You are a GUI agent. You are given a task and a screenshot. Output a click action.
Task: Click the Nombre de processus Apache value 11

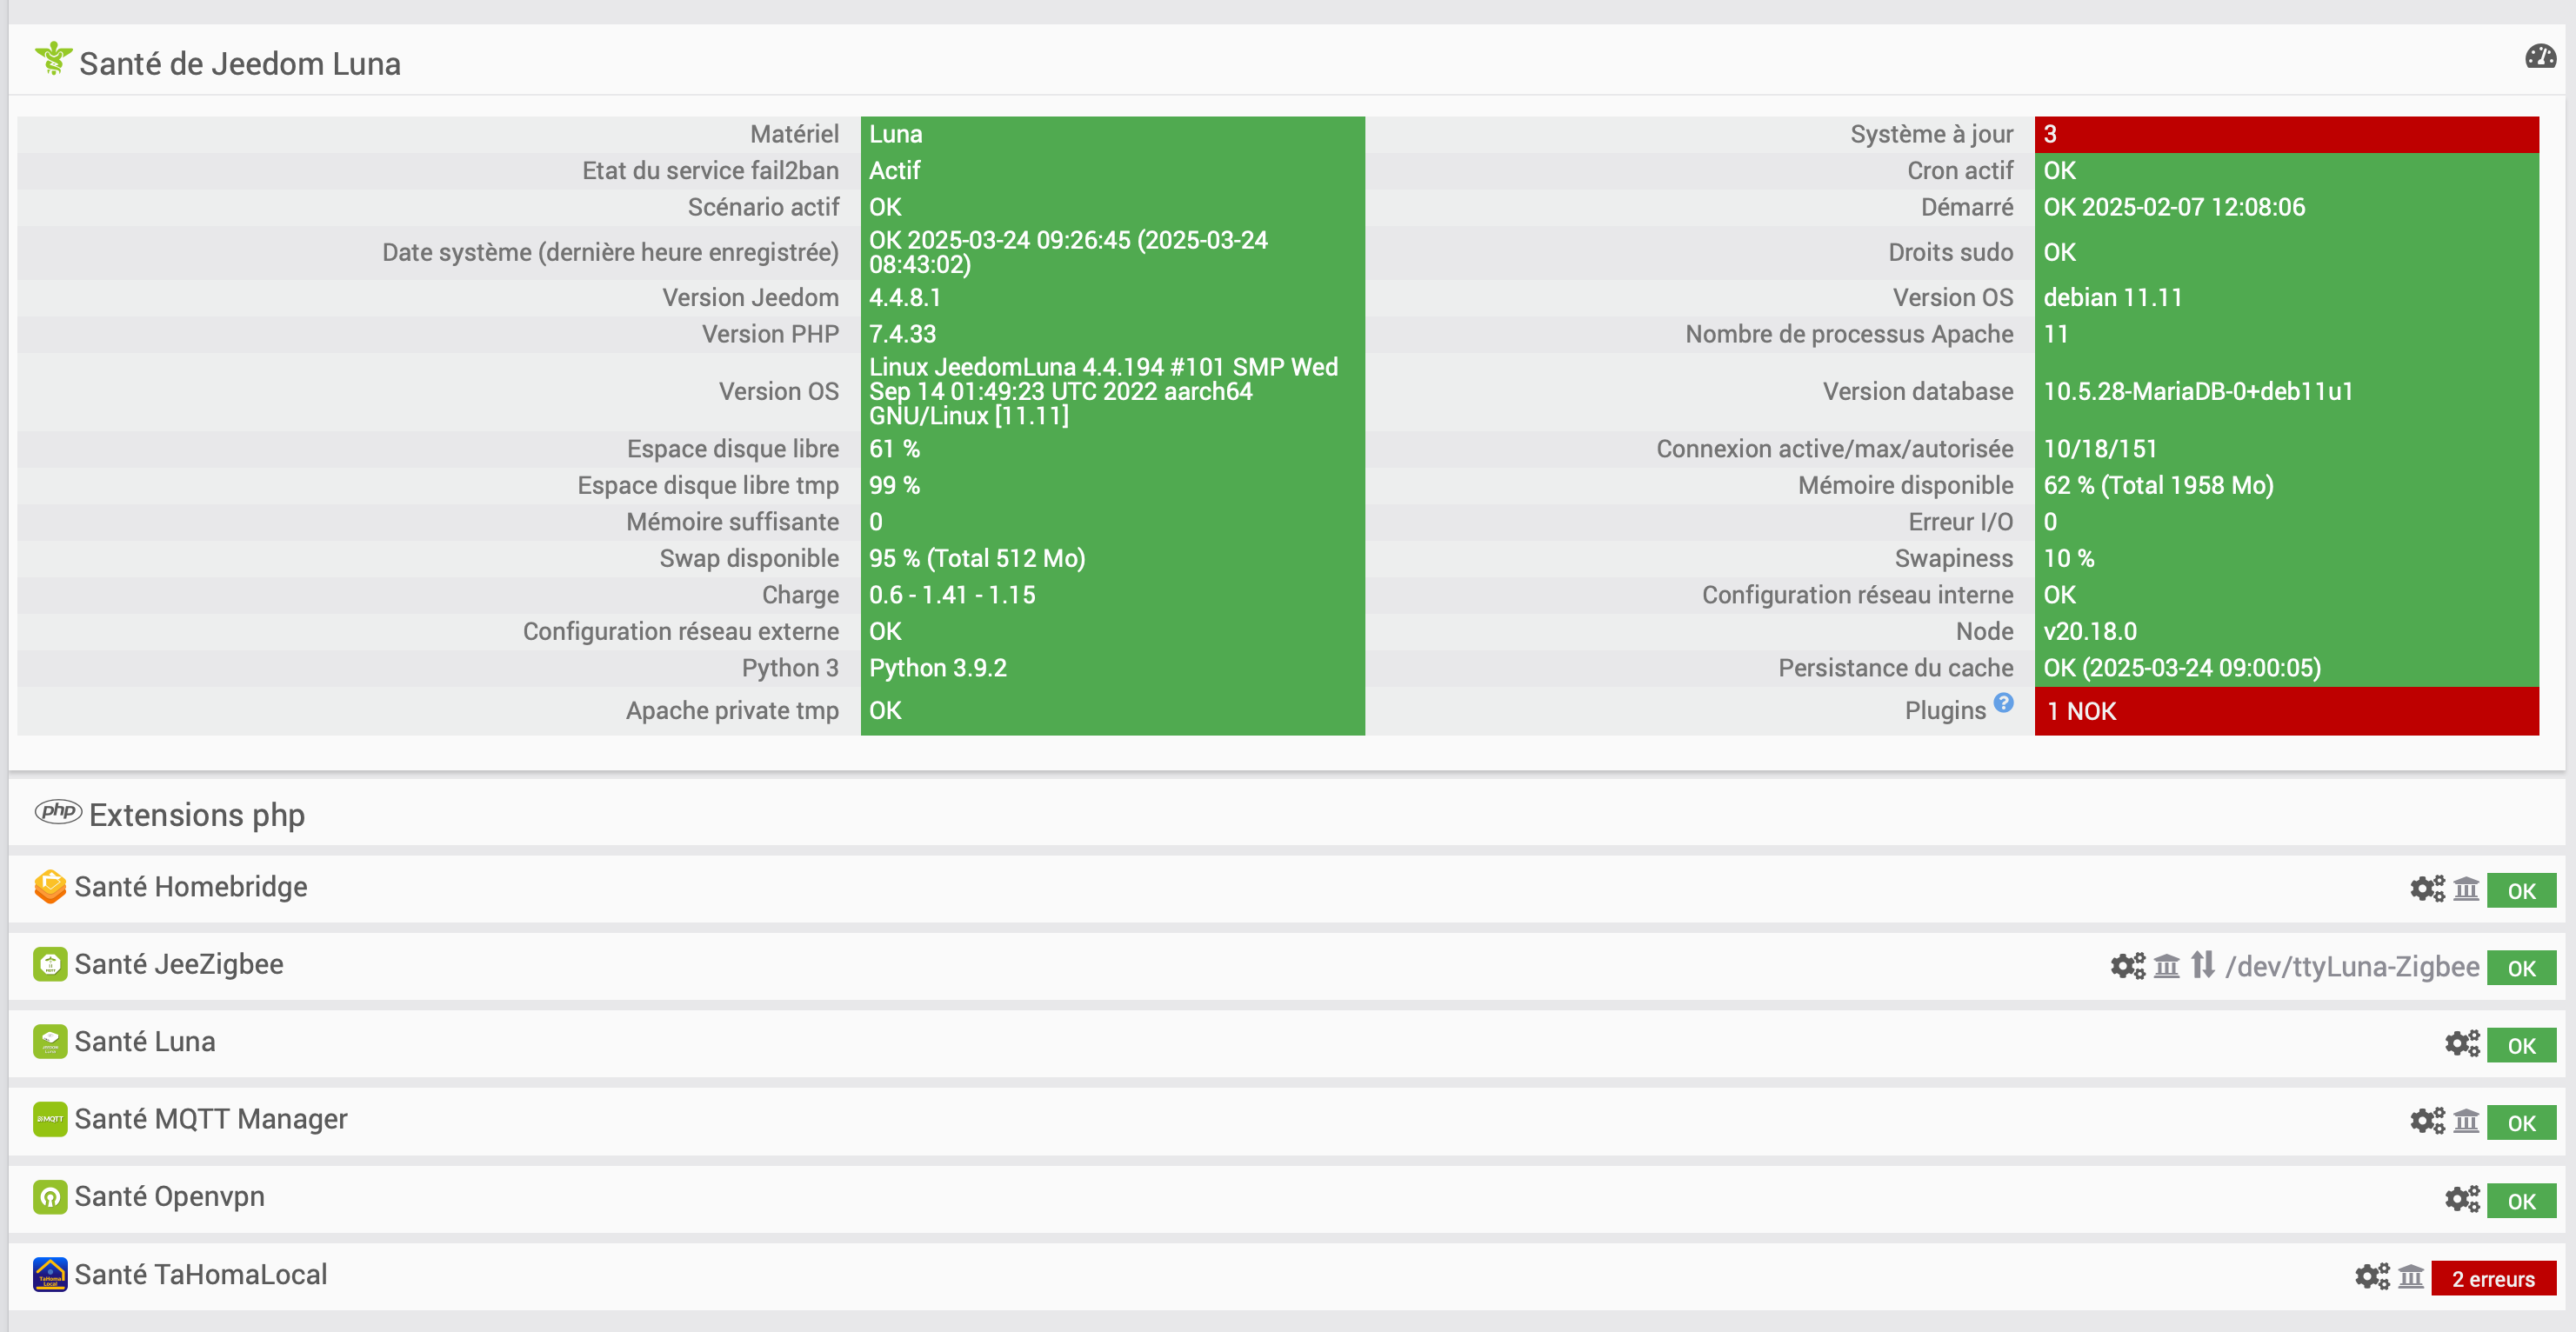click(x=2286, y=334)
